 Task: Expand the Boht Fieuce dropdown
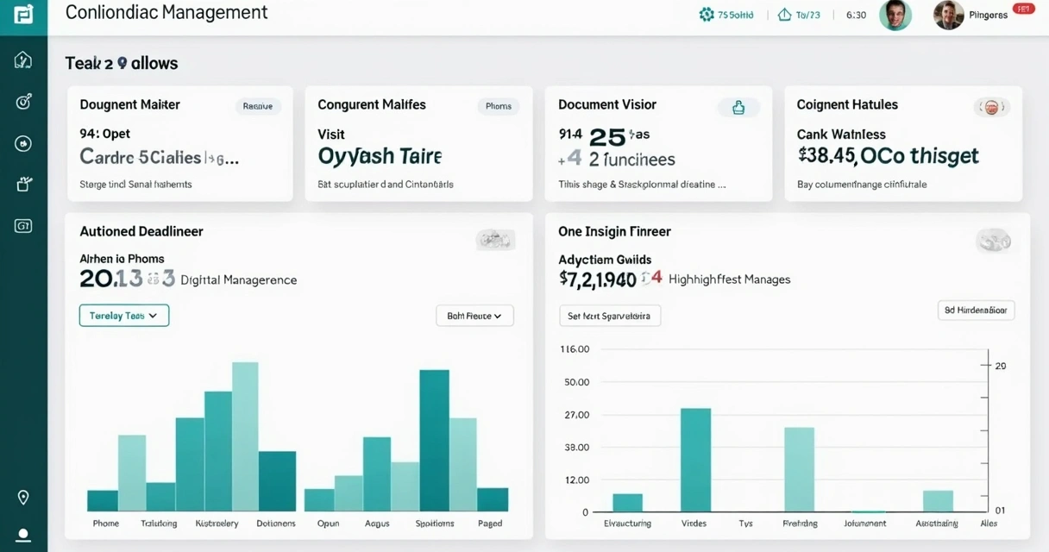[x=475, y=316]
